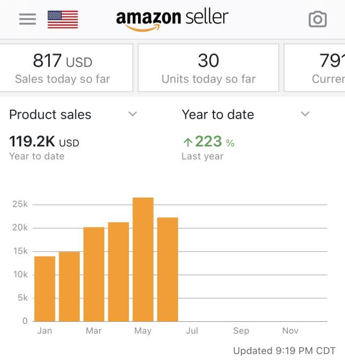Select the Sales today so far card

[x=66, y=68]
